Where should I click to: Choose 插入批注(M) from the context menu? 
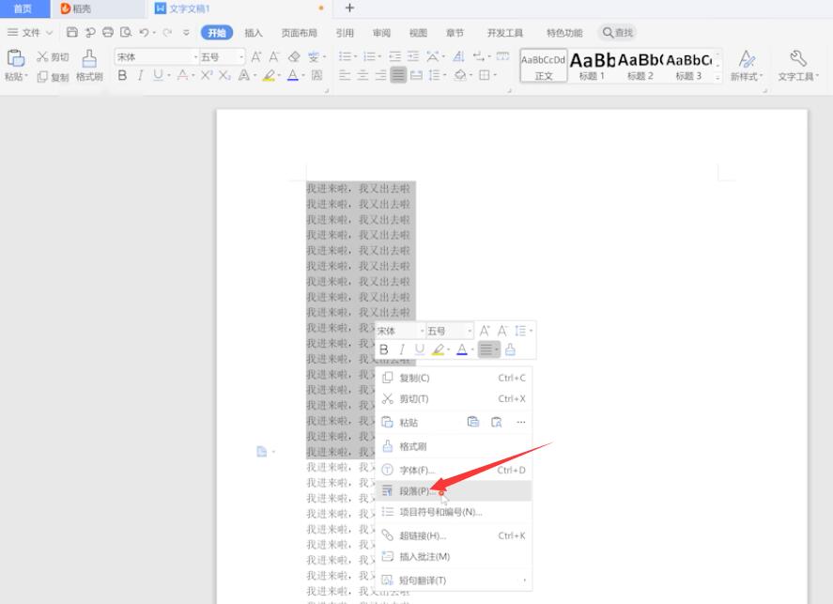point(454,557)
